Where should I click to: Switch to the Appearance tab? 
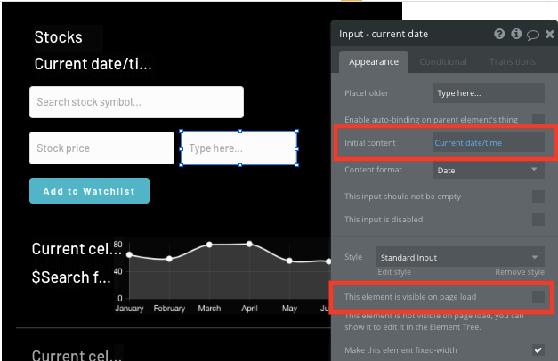[x=373, y=62]
